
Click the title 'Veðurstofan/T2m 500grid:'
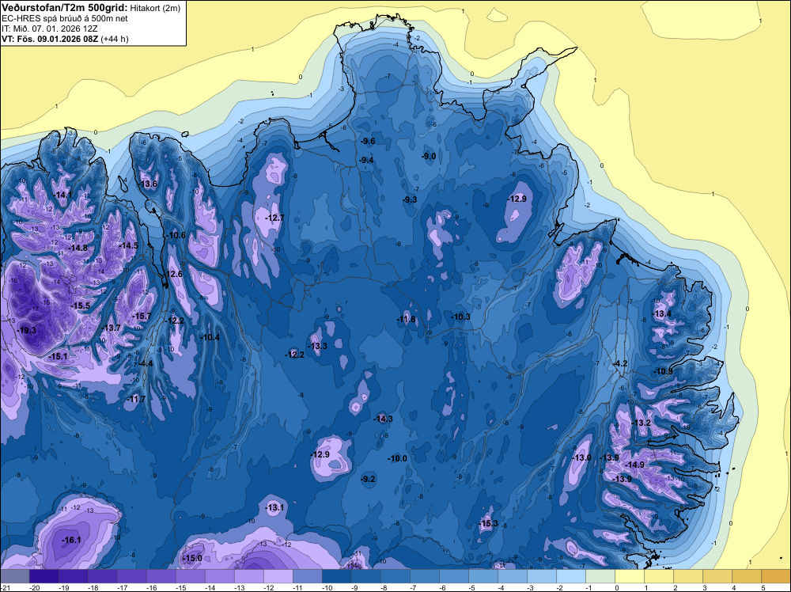(65, 8)
